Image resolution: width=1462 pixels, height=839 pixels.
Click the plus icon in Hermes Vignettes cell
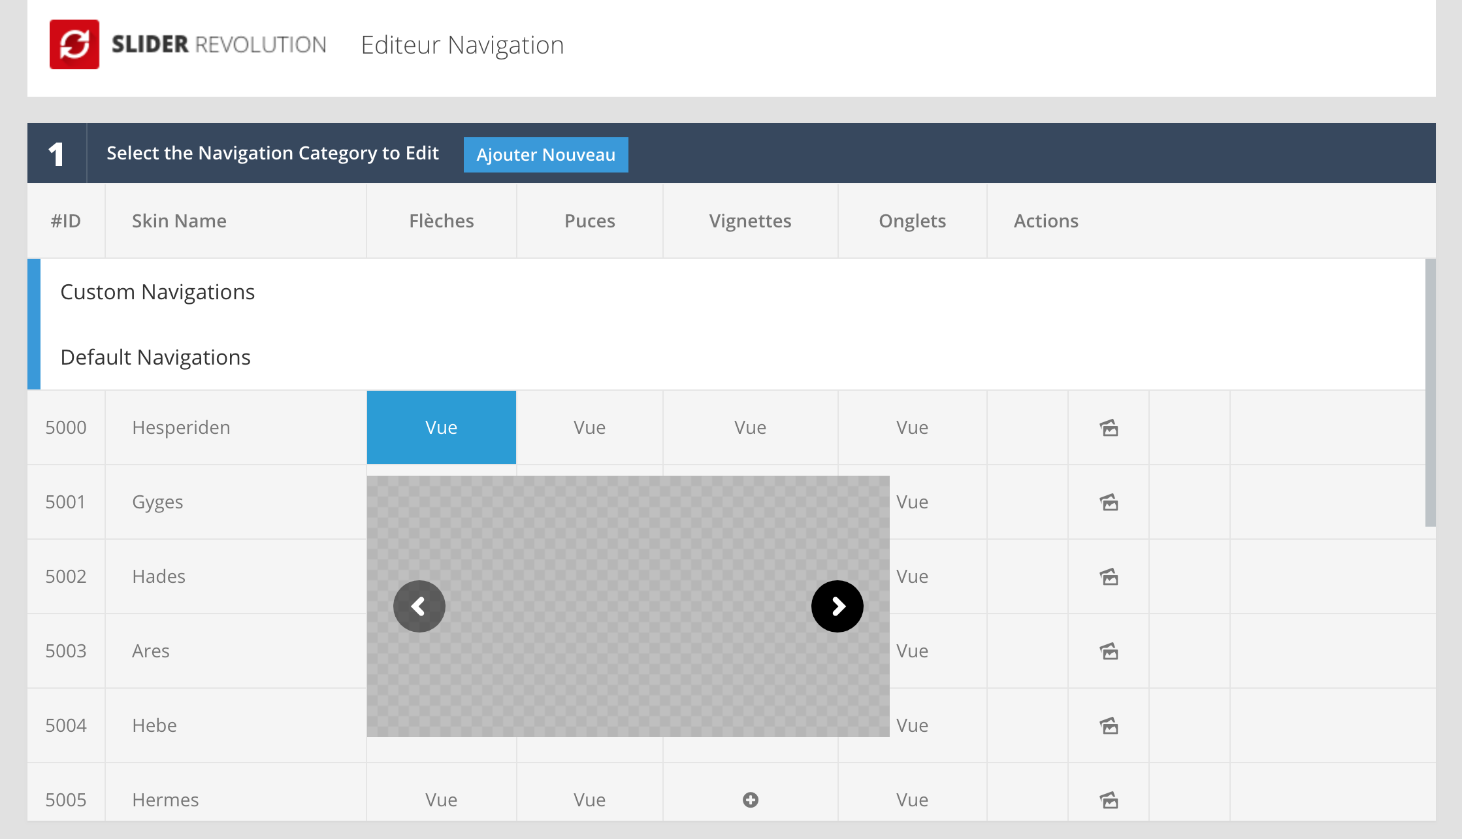751,800
